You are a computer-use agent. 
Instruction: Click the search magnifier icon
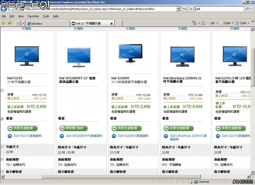click(247, 9)
